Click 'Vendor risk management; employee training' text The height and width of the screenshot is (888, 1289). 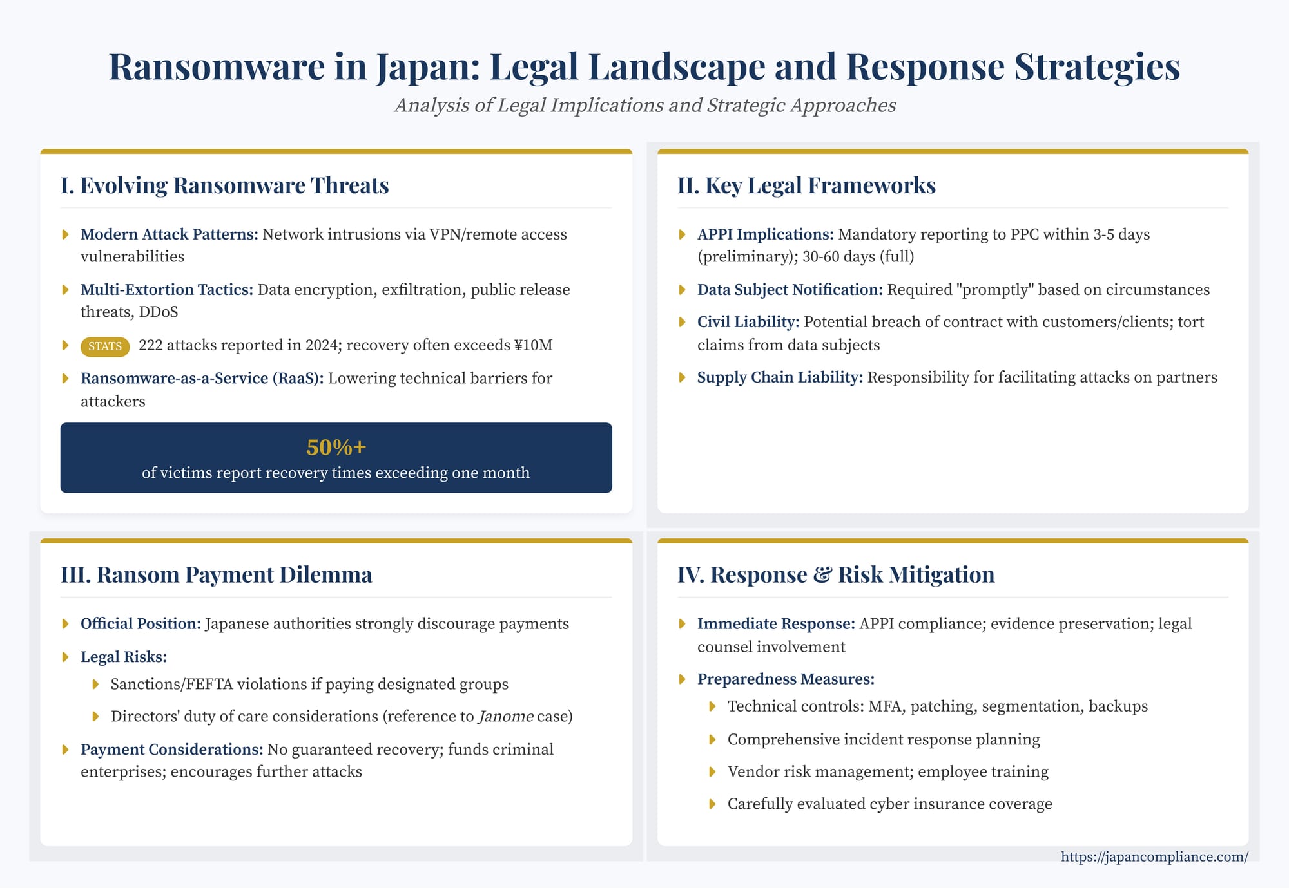888,771
